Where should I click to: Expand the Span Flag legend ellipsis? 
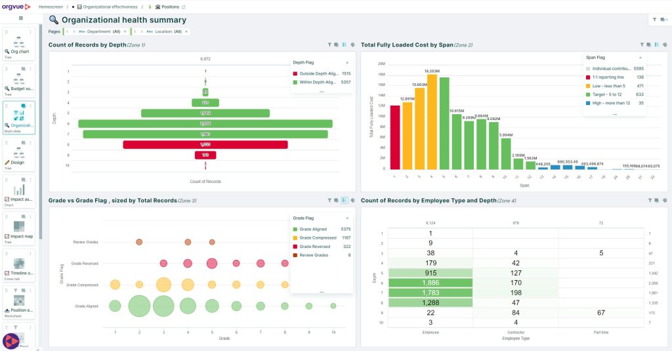point(614,114)
